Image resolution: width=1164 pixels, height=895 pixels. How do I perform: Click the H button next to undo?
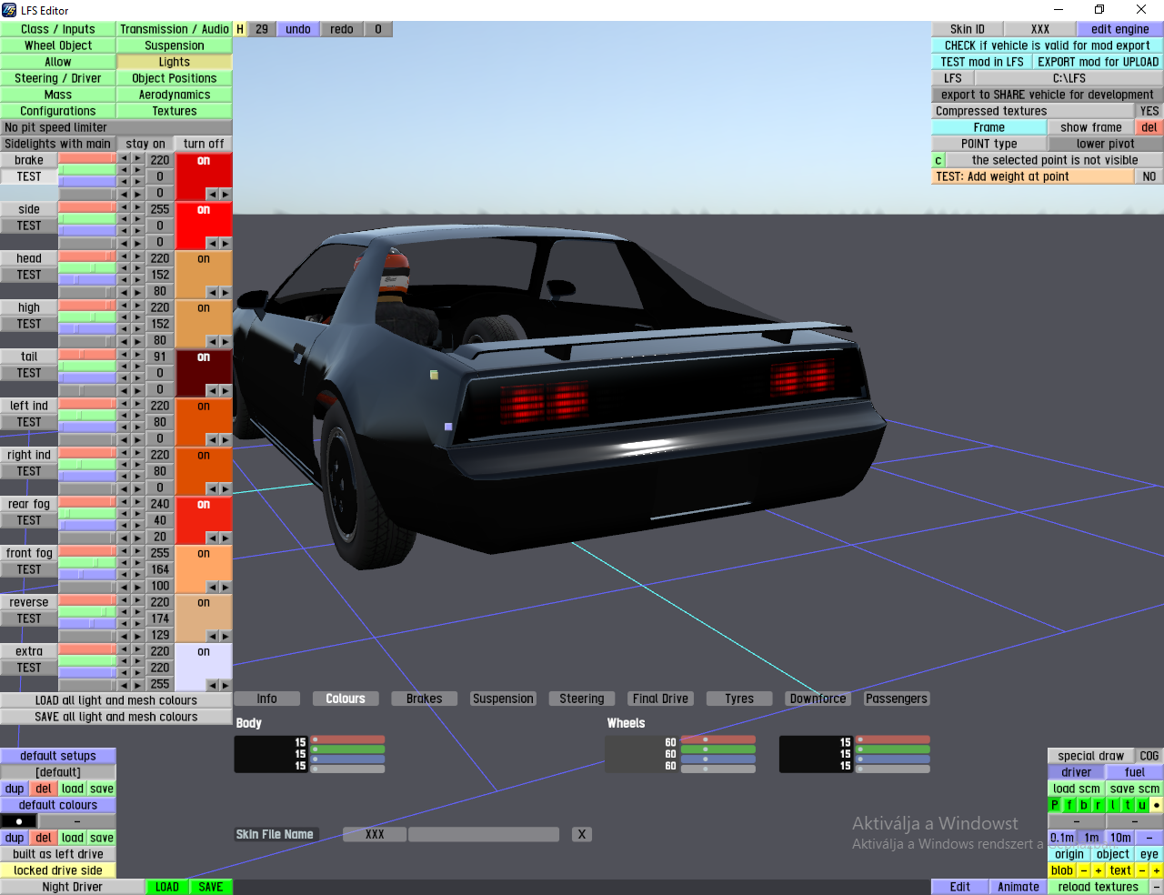tap(240, 29)
